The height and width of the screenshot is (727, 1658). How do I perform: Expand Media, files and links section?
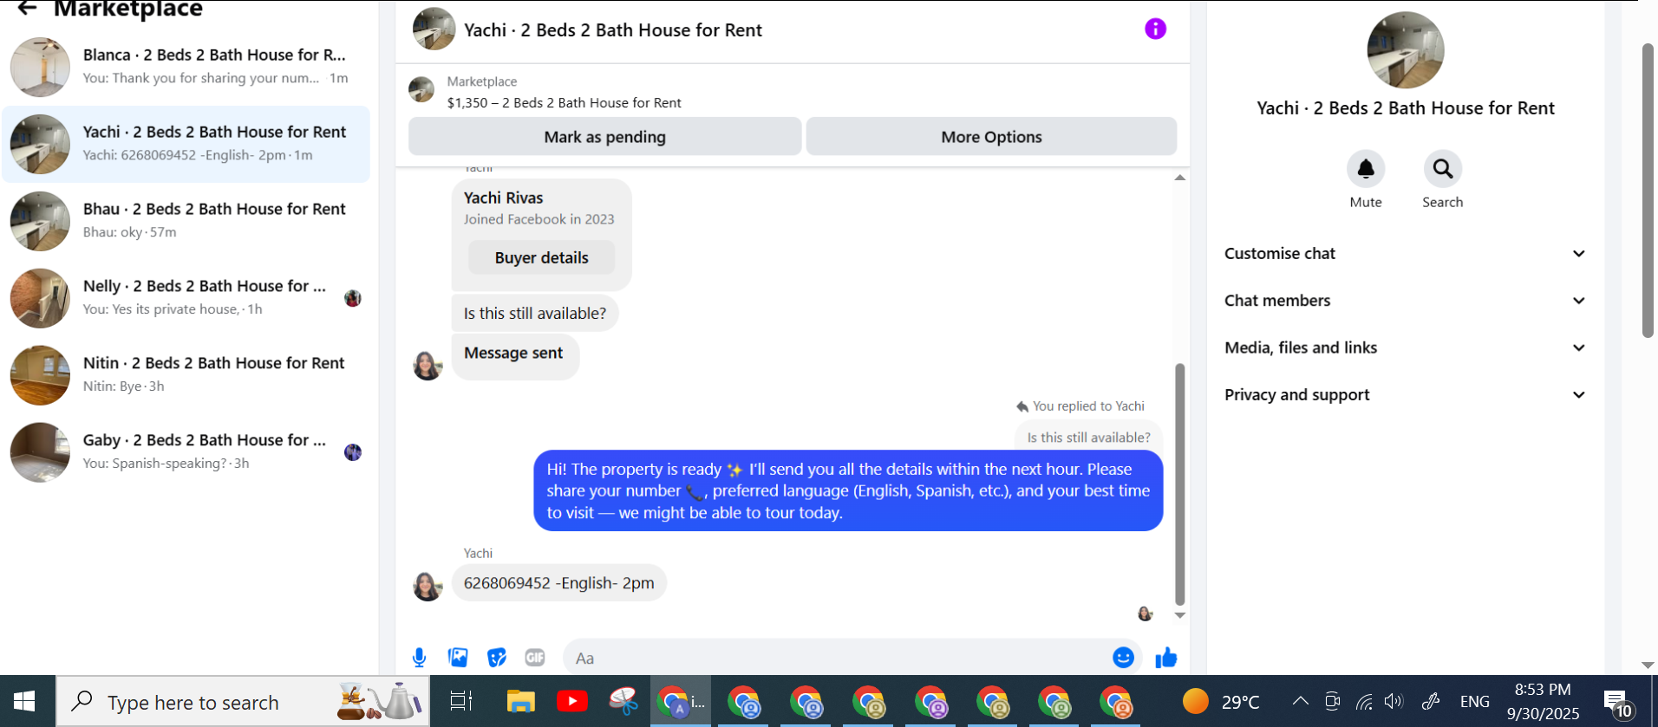tap(1405, 347)
